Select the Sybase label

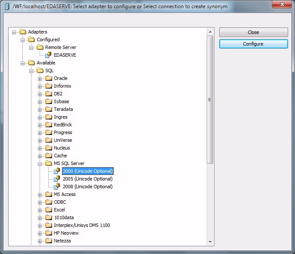click(x=61, y=101)
